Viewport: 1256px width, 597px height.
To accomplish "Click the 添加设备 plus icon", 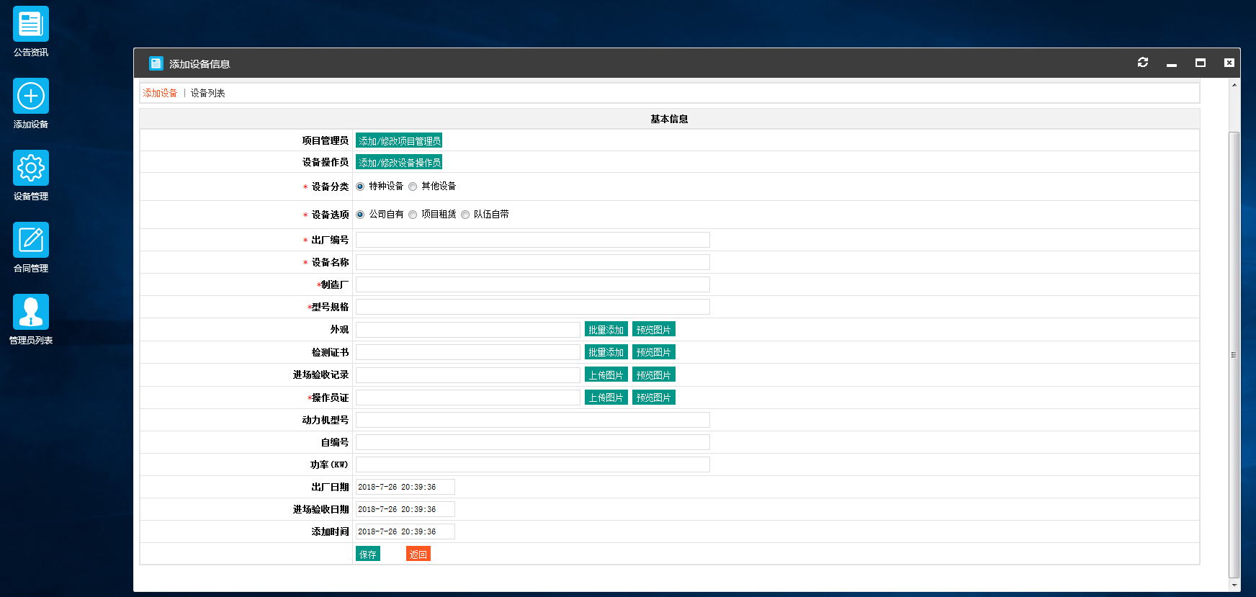I will click(x=31, y=96).
